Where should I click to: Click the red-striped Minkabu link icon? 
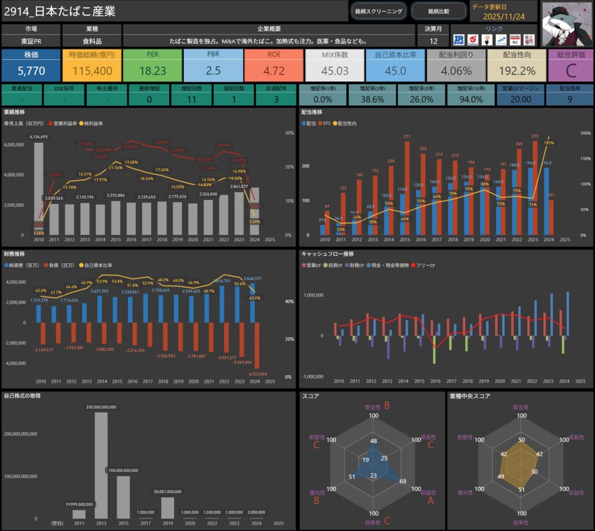(515, 40)
